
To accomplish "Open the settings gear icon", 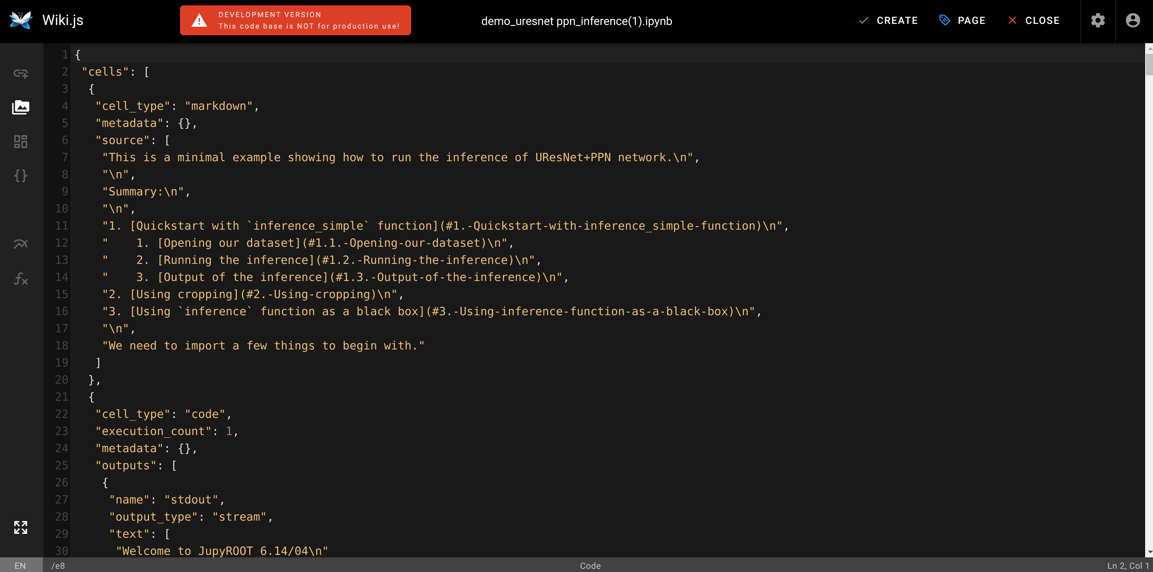I will [x=1098, y=21].
